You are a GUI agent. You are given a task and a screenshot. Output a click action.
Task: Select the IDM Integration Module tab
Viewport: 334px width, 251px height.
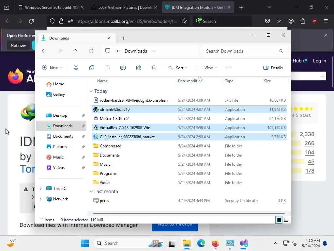tap(198, 8)
